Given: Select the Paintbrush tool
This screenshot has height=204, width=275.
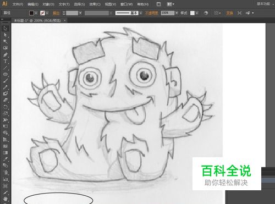Looking at the screenshot, I should (5, 81).
